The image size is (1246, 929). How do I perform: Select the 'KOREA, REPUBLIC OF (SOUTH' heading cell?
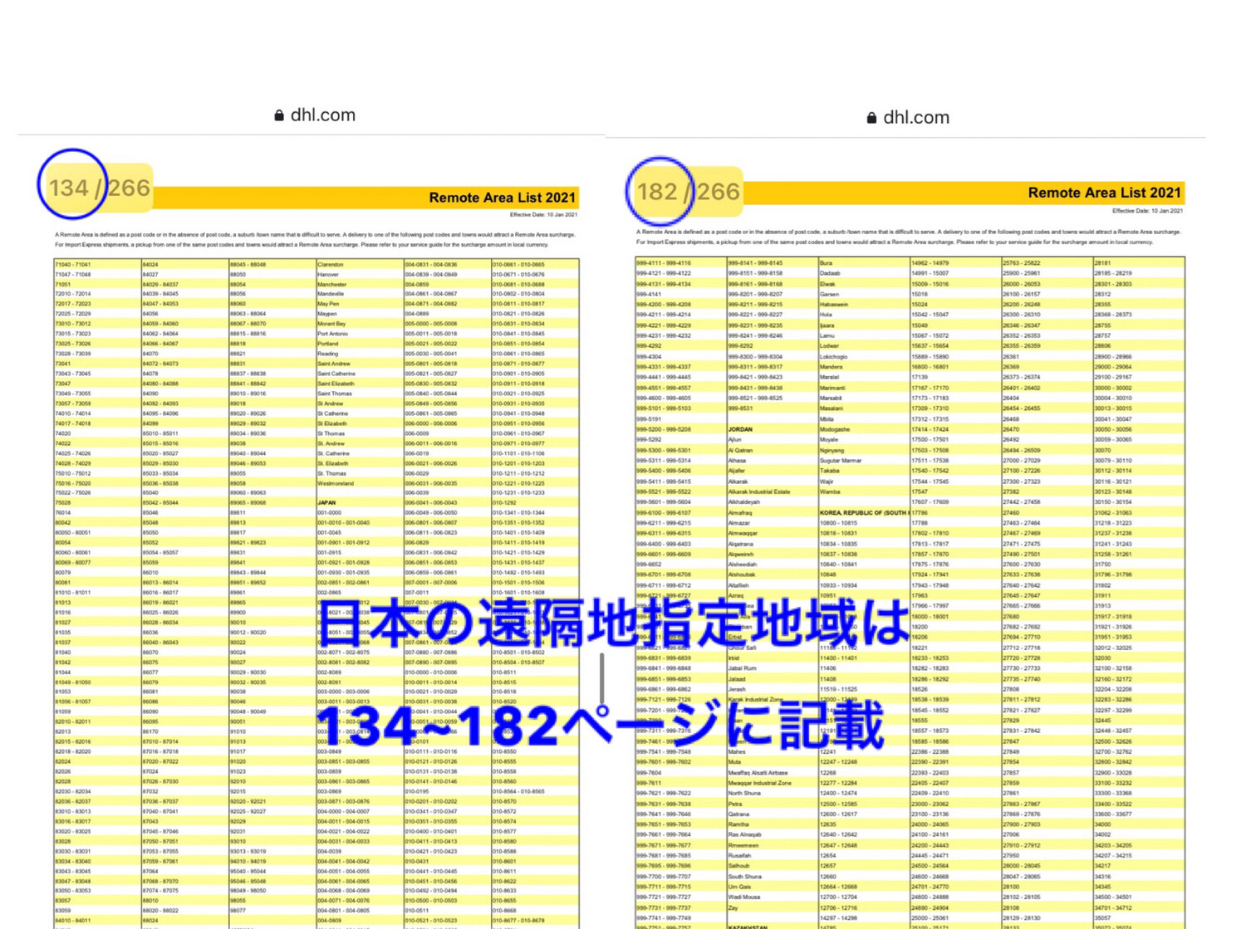pos(864,513)
